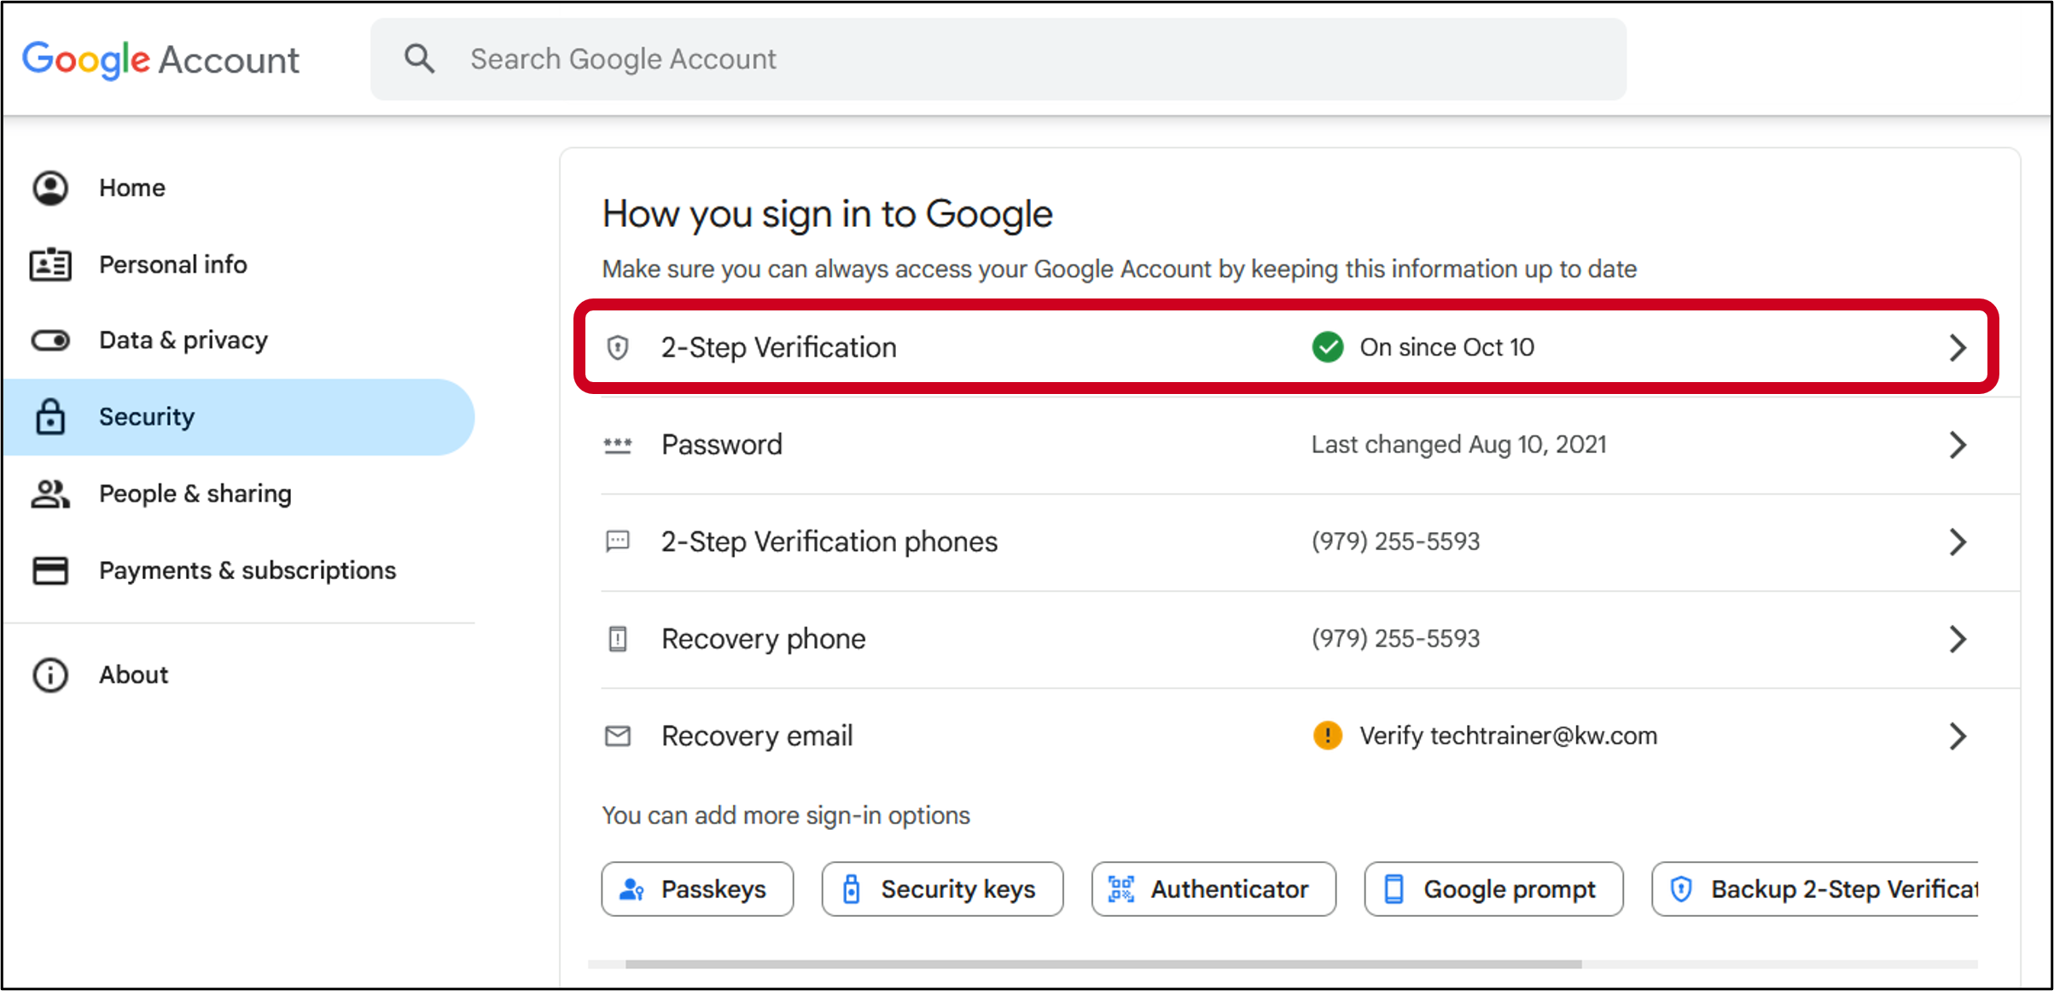Add Google prompt sign-in option
This screenshot has width=2054, height=991.
pos(1493,890)
